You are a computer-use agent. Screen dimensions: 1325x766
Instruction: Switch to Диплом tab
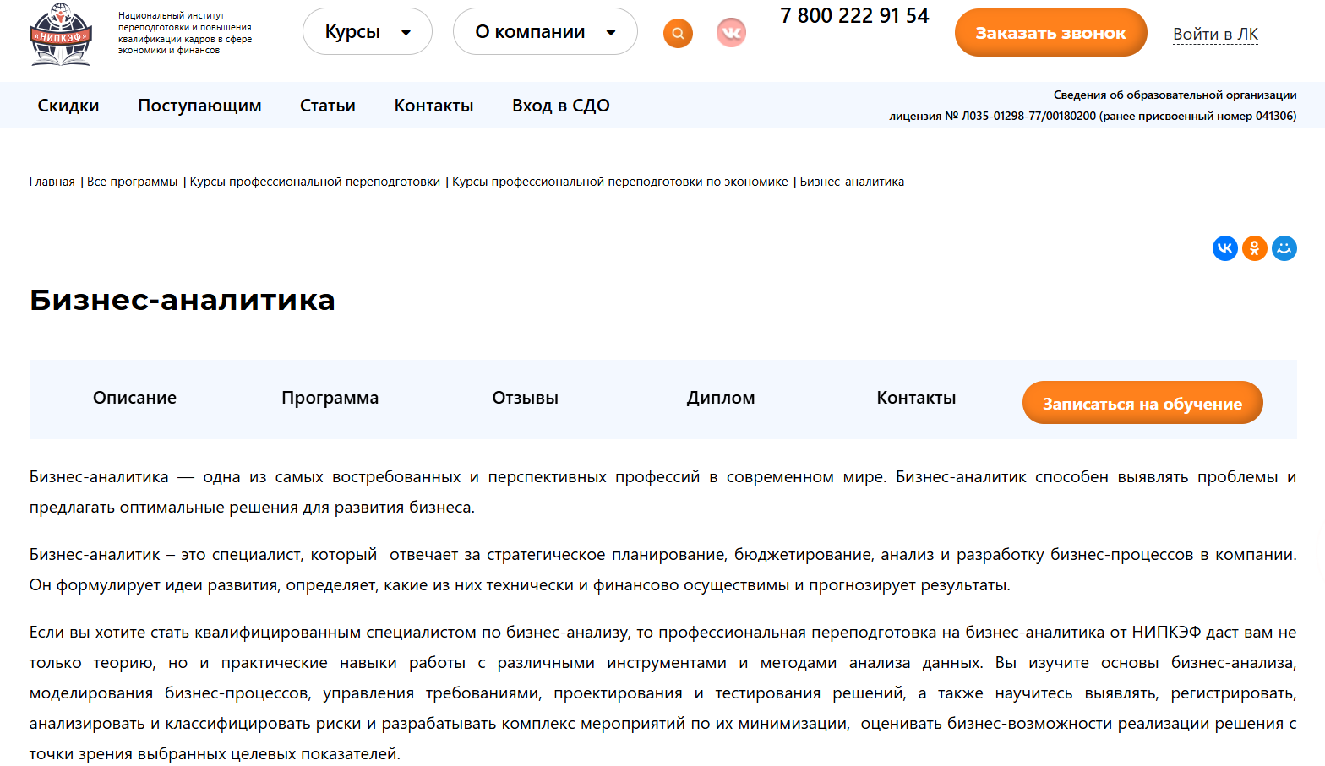point(721,398)
